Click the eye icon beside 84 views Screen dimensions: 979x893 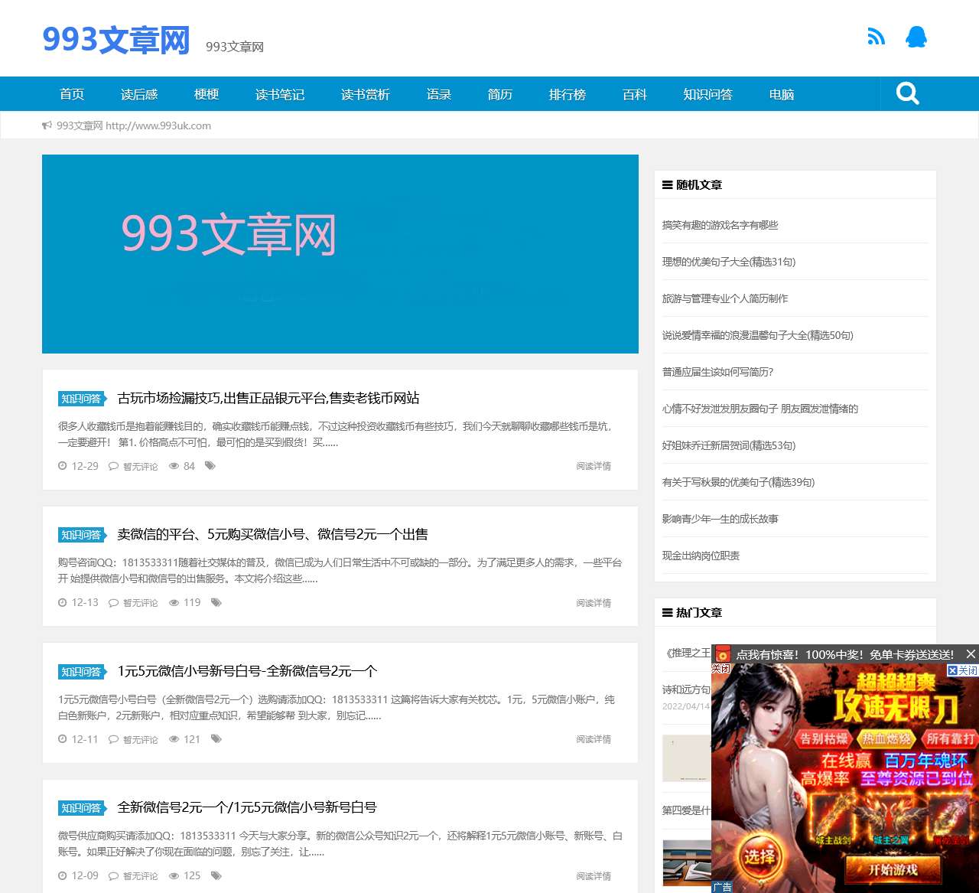click(x=174, y=466)
